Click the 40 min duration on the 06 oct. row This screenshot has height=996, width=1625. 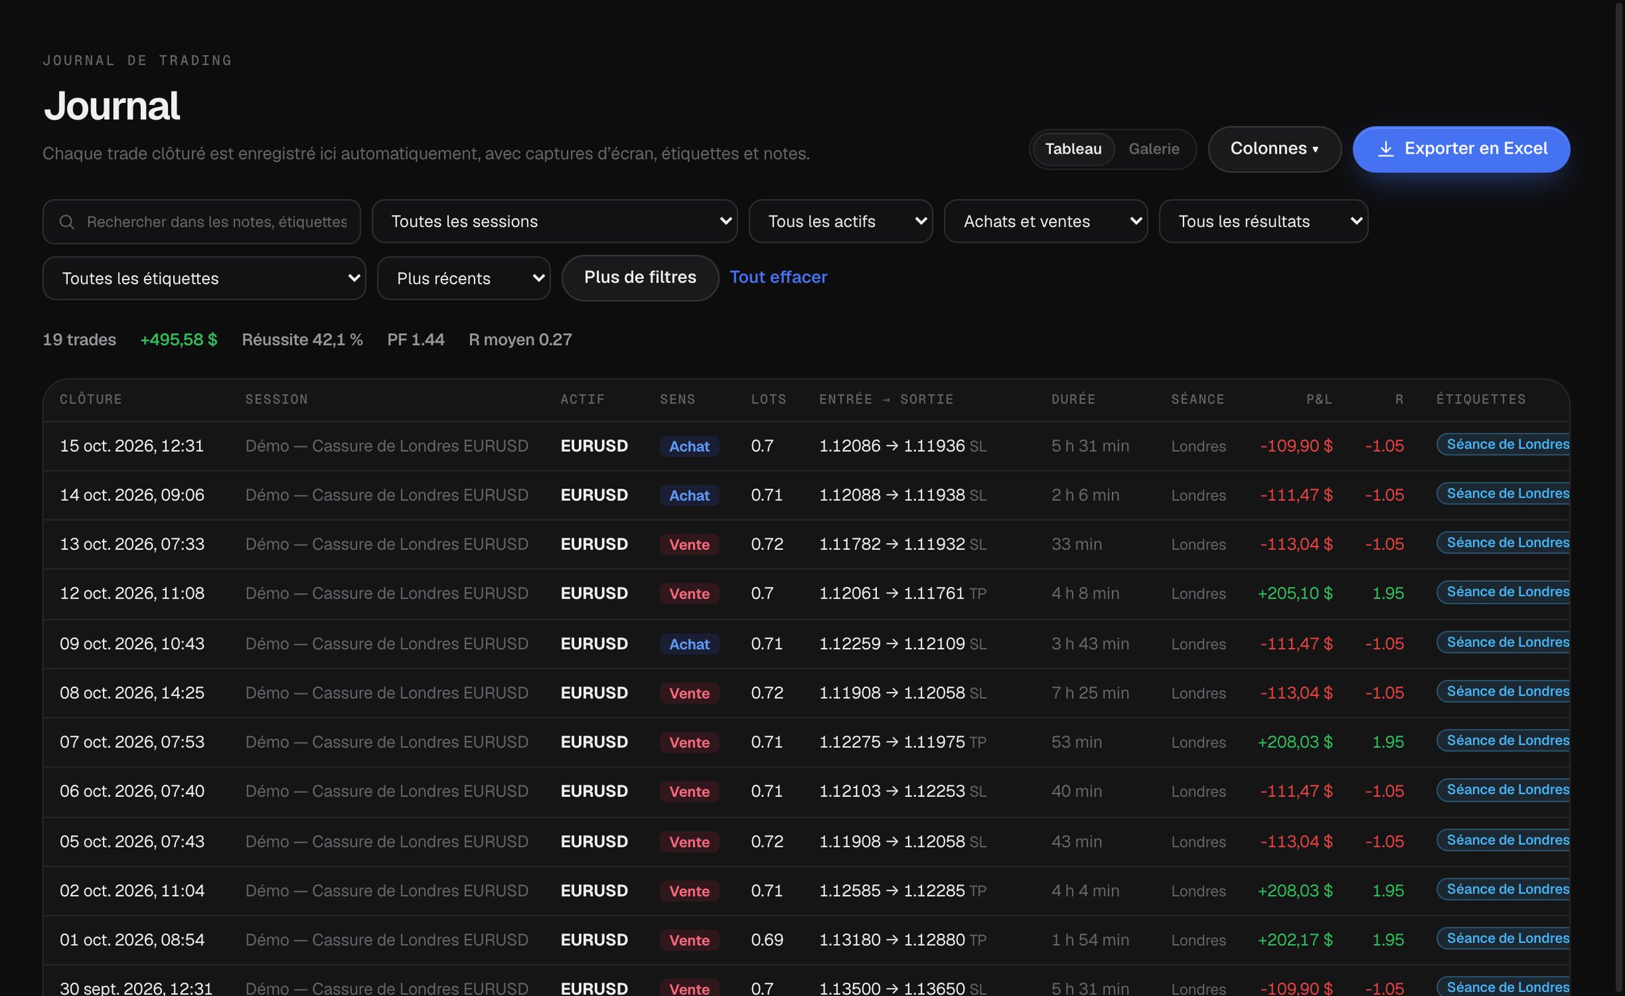point(1077,792)
